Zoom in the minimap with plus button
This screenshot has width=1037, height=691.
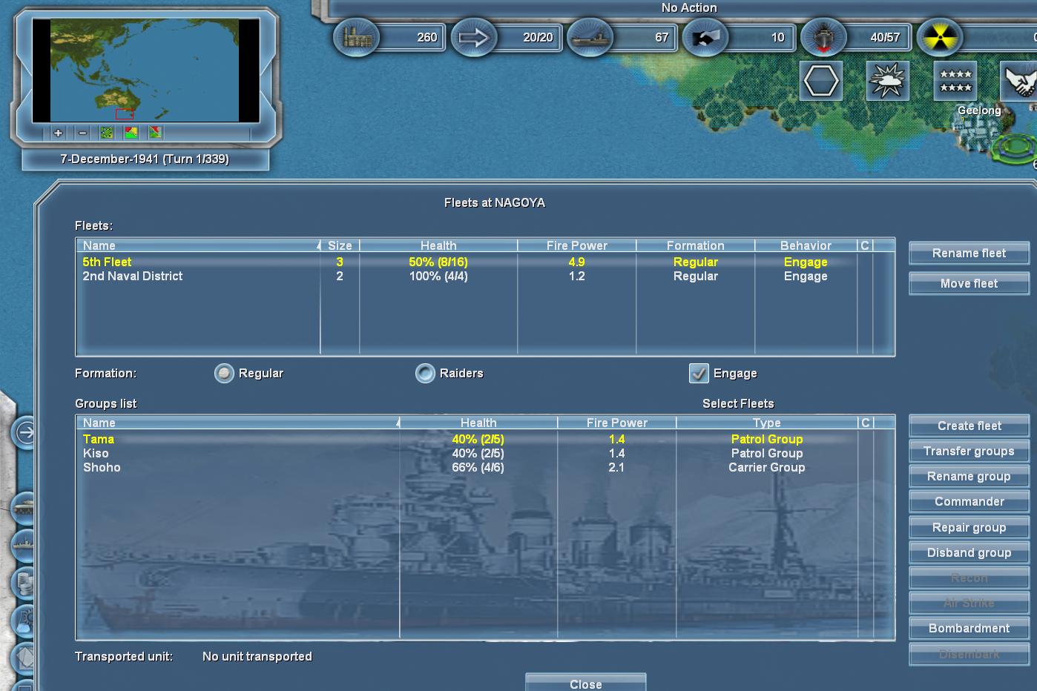pyautogui.click(x=58, y=133)
